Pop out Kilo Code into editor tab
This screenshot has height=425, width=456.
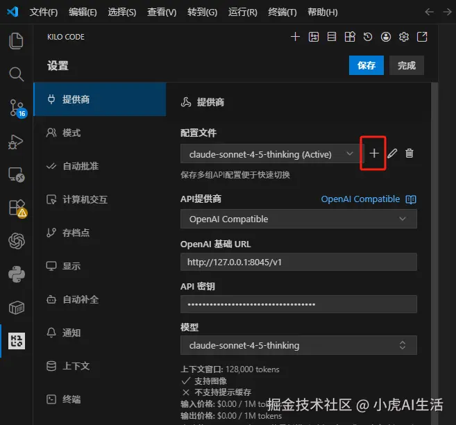tap(422, 37)
